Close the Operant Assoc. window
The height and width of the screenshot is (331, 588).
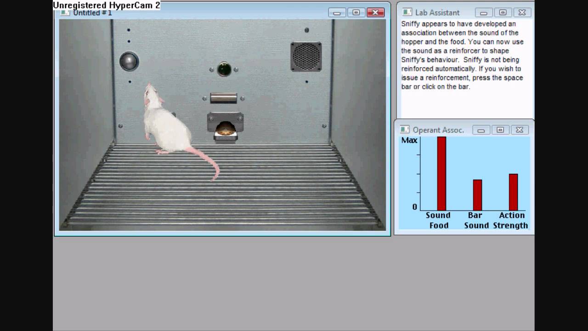(x=520, y=130)
